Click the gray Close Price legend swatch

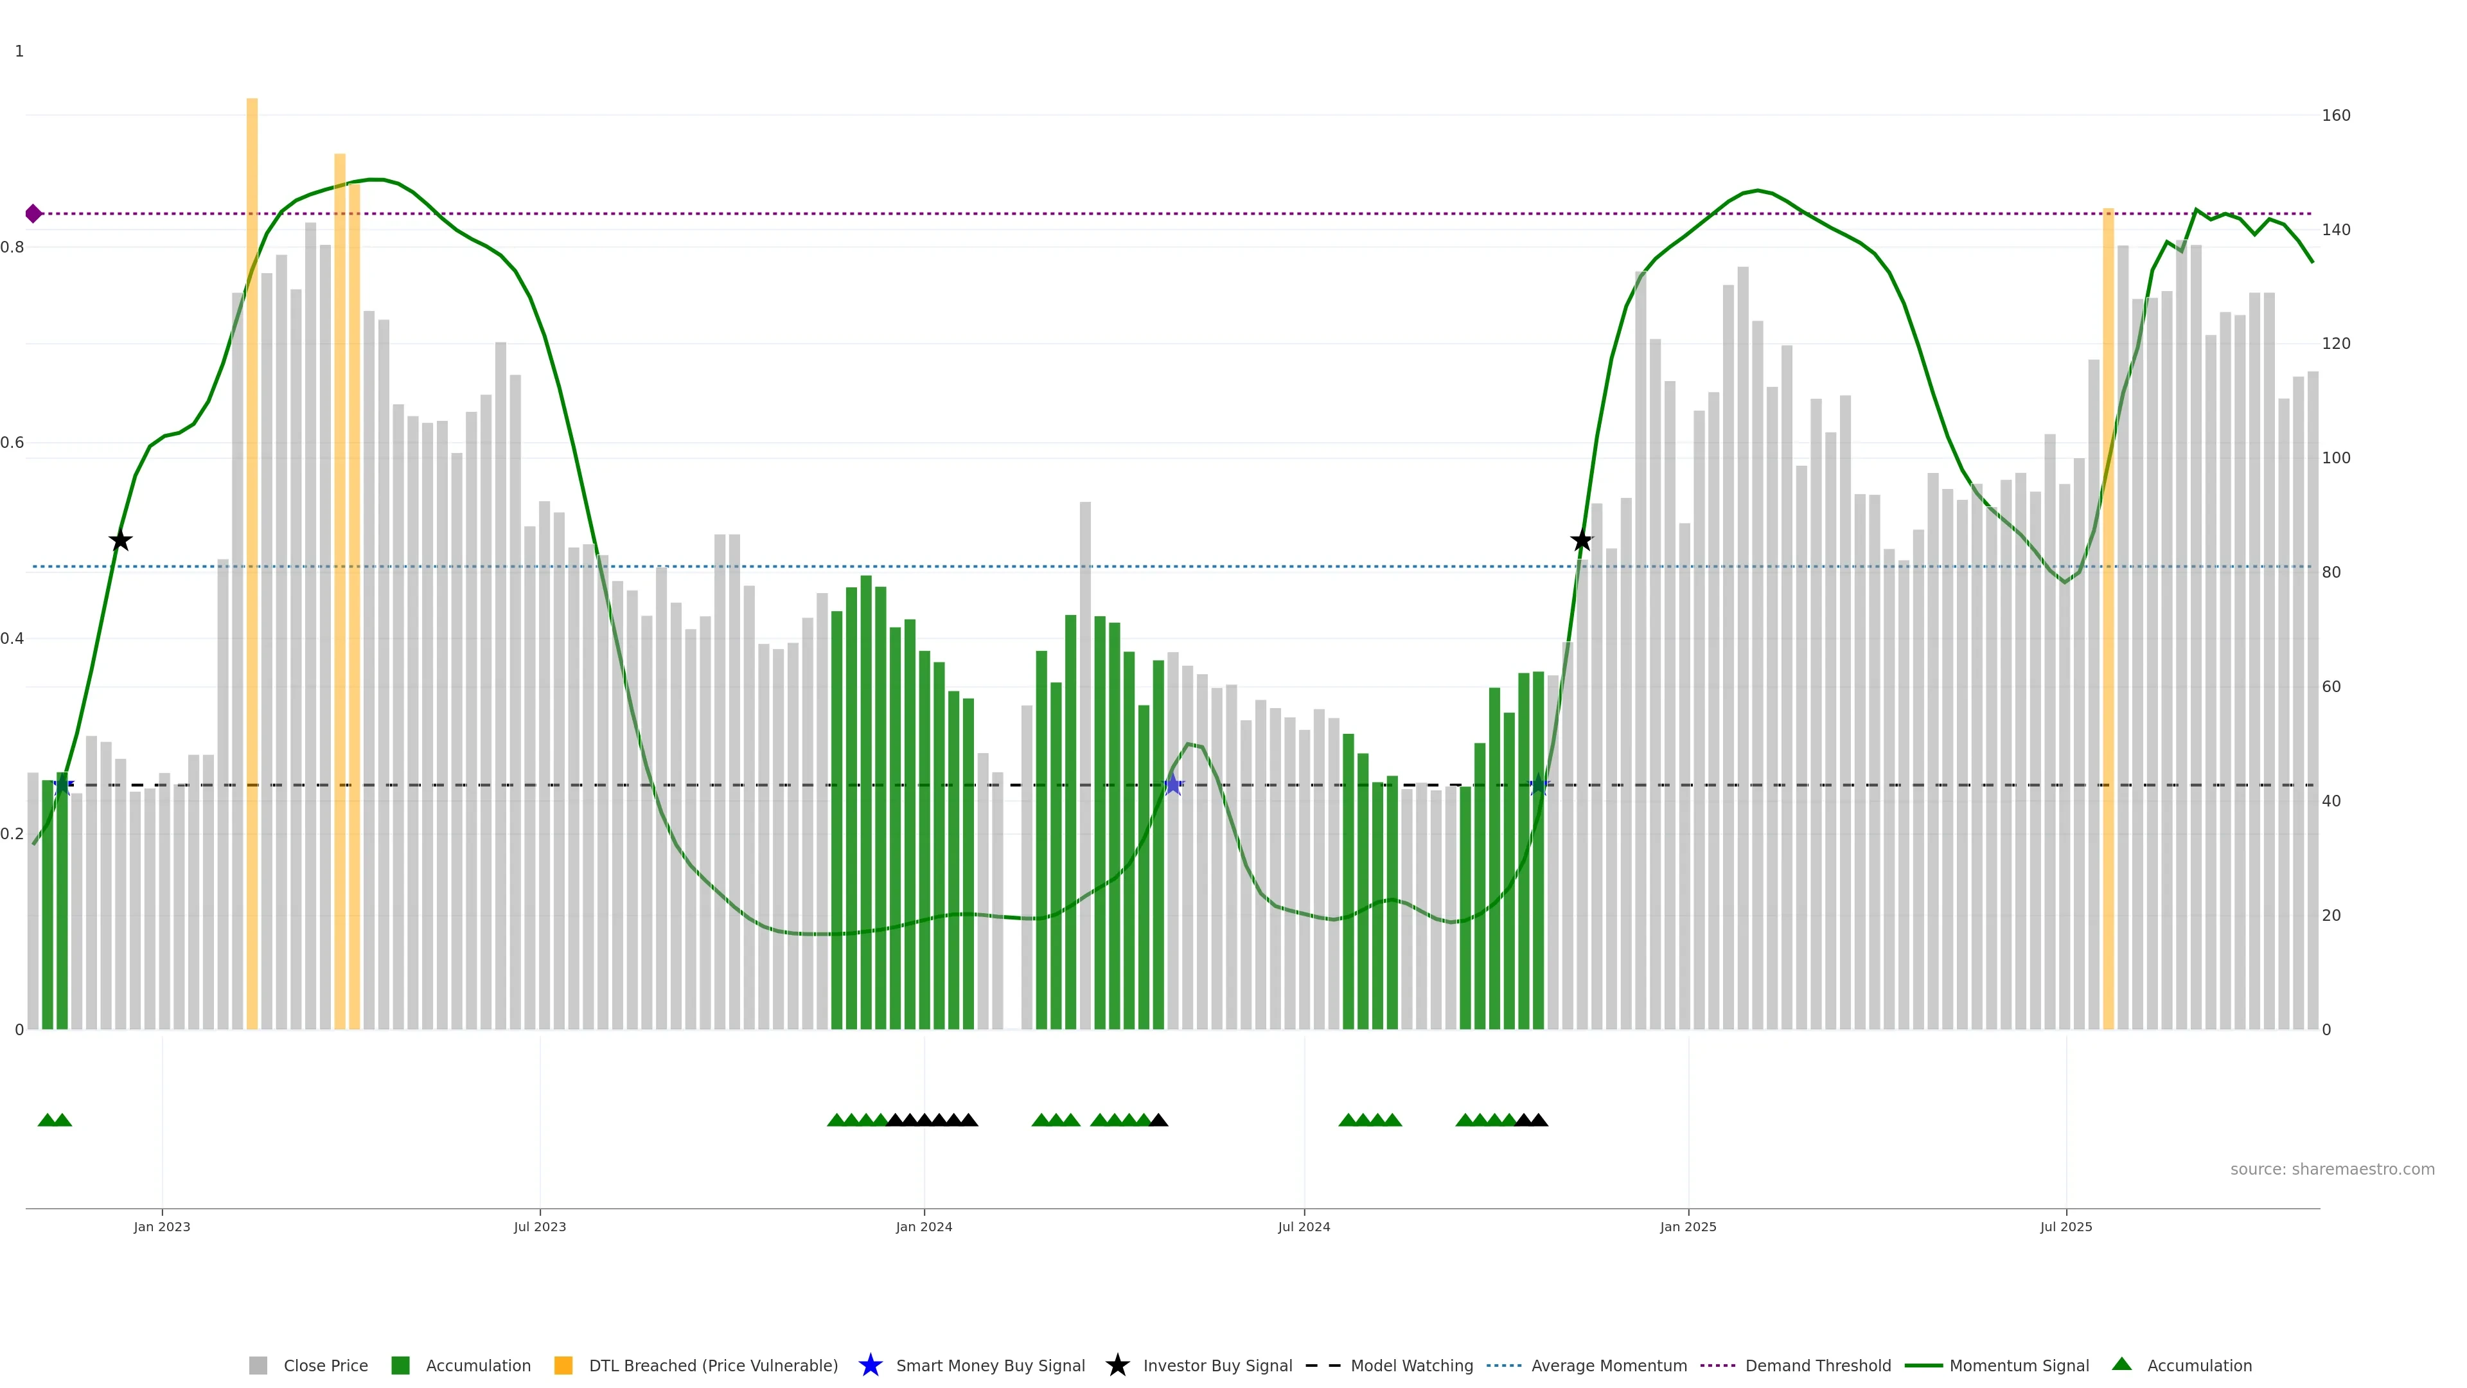coord(258,1365)
